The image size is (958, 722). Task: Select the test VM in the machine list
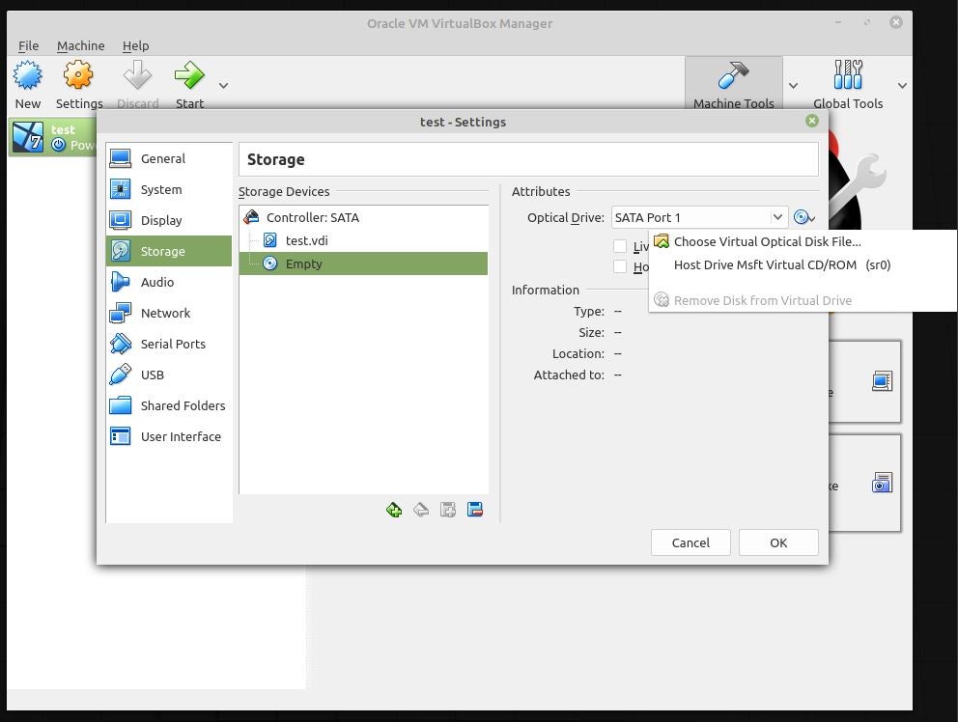[x=52, y=137]
